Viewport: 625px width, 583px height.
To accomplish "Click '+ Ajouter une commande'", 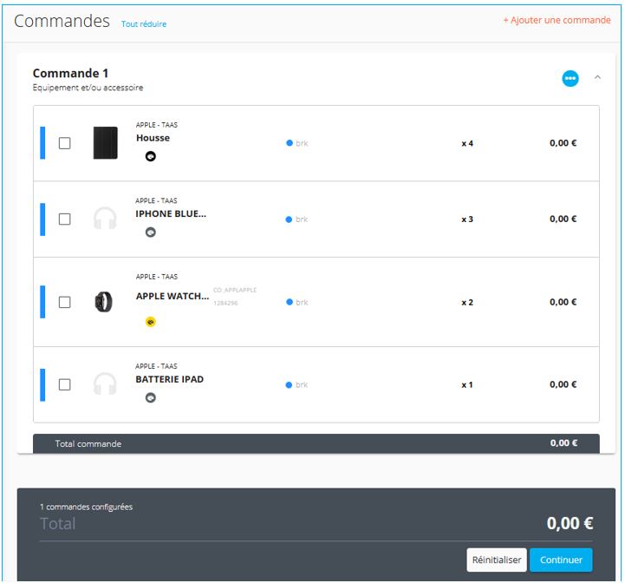I will (x=557, y=20).
